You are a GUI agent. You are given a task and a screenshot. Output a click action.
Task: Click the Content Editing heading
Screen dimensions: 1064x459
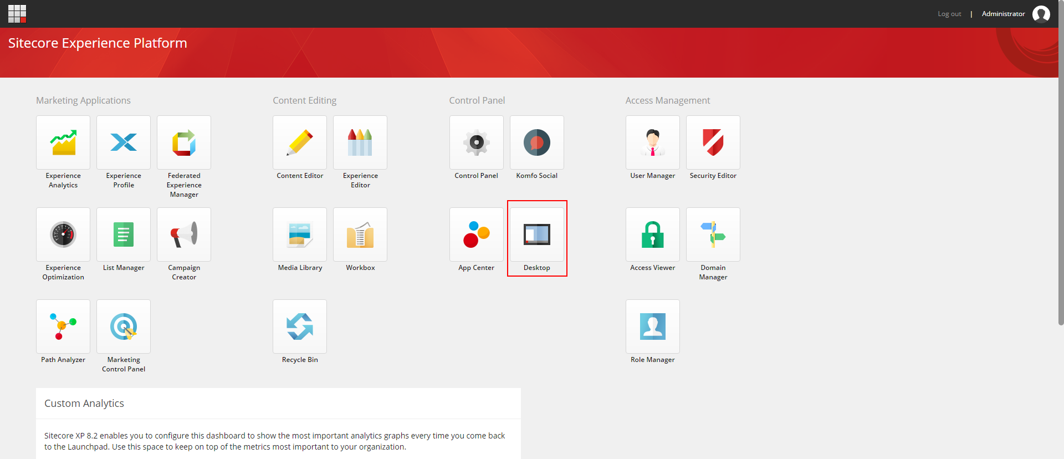pyautogui.click(x=305, y=100)
